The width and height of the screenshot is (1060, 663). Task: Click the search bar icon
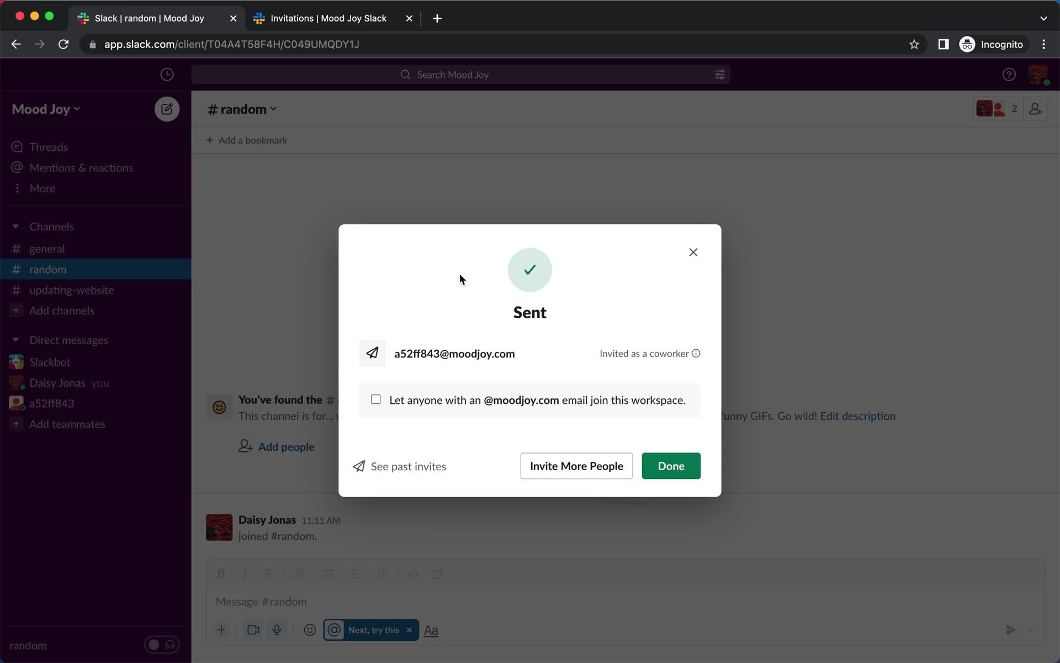pyautogui.click(x=405, y=74)
